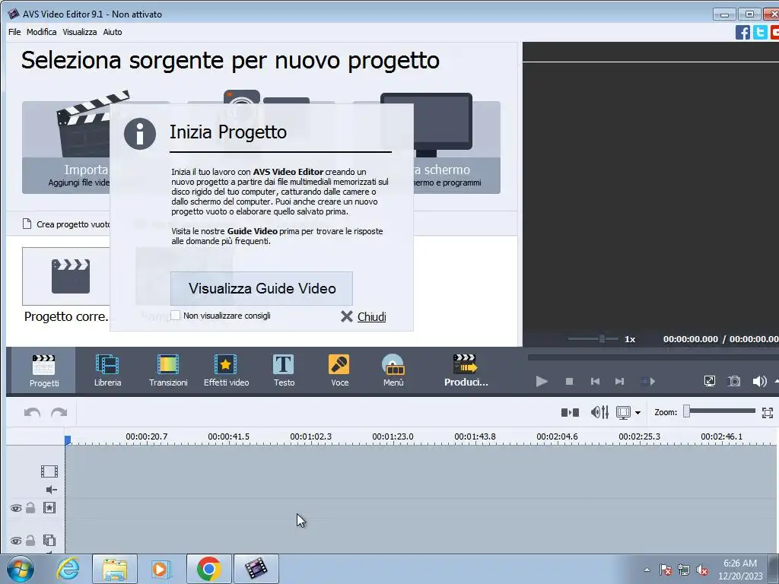Open the Twitter icon in top bar
This screenshot has height=584, width=779.
coord(760,32)
